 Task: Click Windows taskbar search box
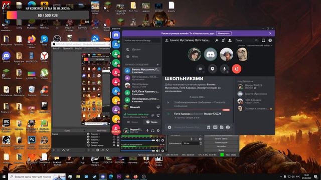37,176
